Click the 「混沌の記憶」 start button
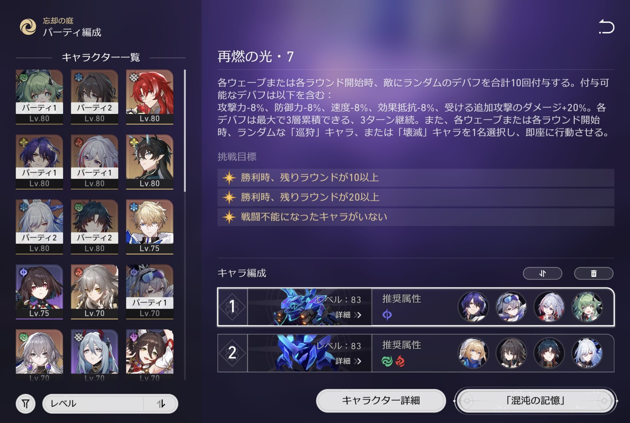The height and width of the screenshot is (423, 630). point(535,400)
